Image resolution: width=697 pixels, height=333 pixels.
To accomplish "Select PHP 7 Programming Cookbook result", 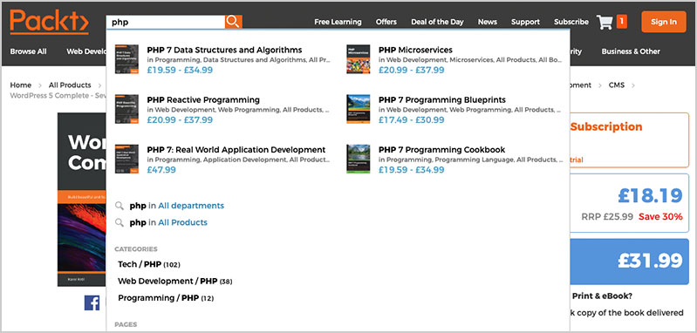I will 442,150.
